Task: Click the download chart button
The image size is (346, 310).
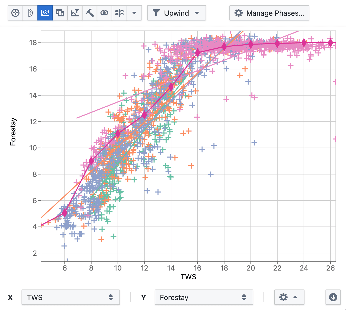Action: point(333,297)
